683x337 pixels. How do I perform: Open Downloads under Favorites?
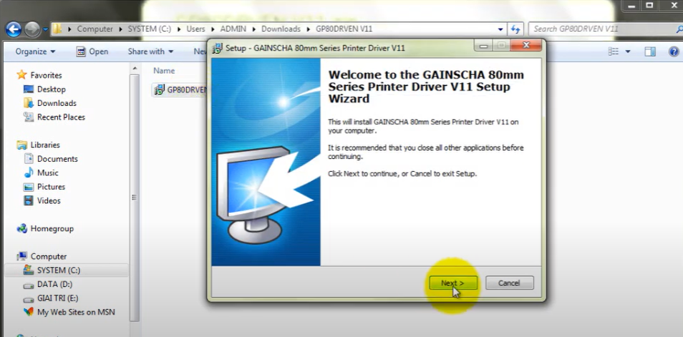click(57, 103)
